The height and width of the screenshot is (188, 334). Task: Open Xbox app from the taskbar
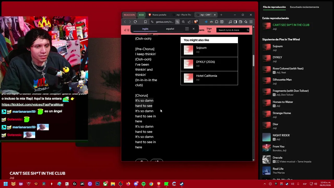[x=105, y=184]
